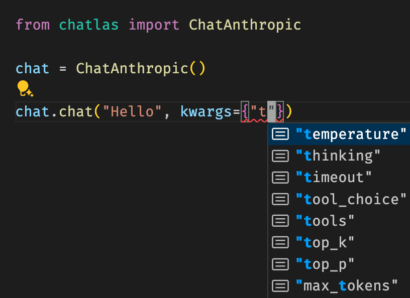Viewport: 410px width, 298px height.
Task: Choose "max_tokens" from the completion list
Action: (x=339, y=286)
